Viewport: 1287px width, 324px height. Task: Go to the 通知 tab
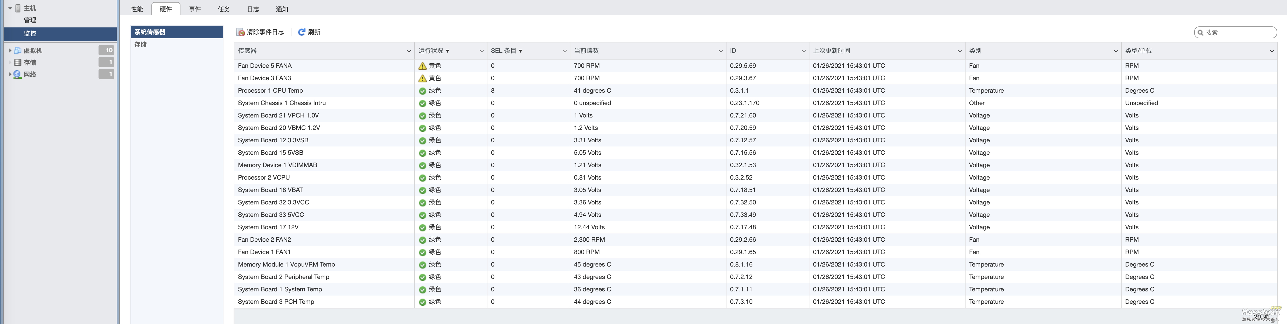282,9
